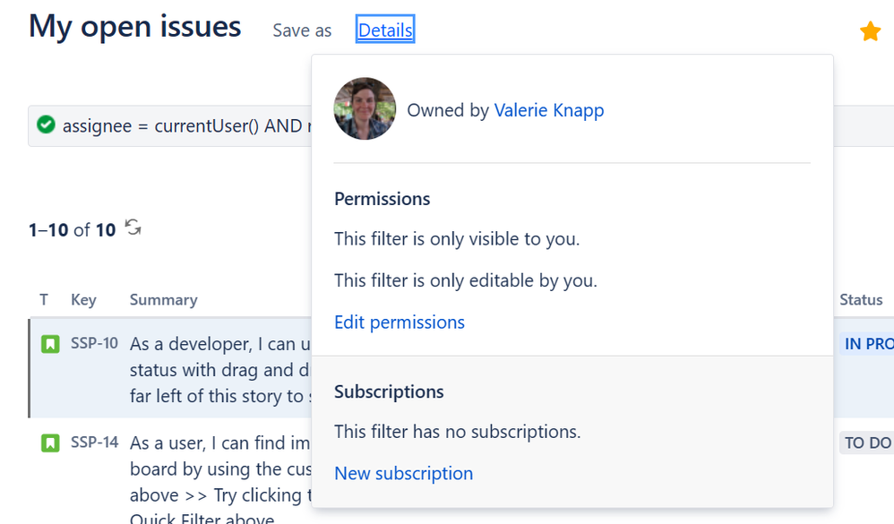894x524 pixels.
Task: Click the green JQL valid checkmark icon
Action: [x=46, y=125]
